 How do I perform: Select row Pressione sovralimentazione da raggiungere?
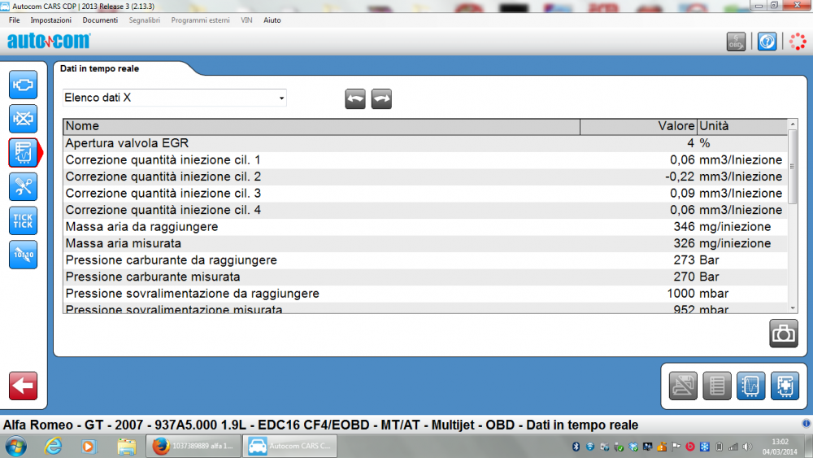[425, 293]
